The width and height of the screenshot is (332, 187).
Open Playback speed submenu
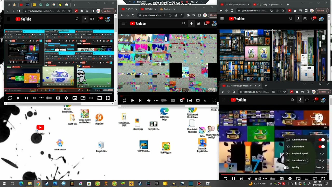[305, 153]
